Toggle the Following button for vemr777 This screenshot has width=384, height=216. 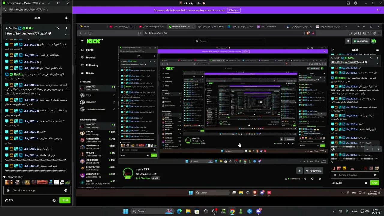point(313,171)
